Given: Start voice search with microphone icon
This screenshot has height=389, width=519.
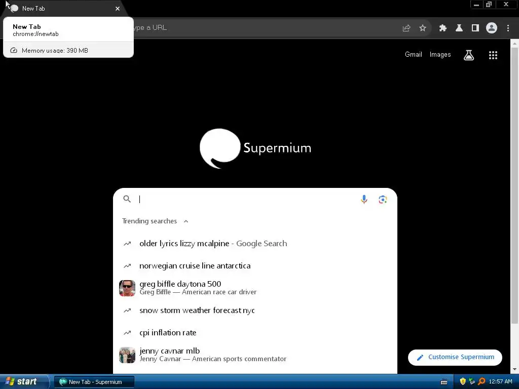Looking at the screenshot, I should 364,199.
